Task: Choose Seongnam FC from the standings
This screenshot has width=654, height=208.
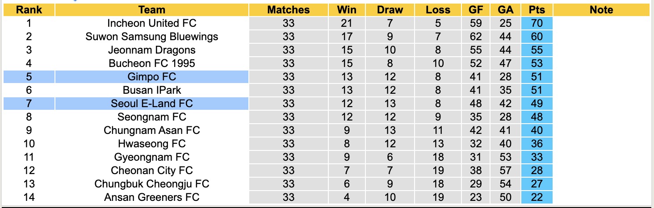Action: click(x=152, y=117)
